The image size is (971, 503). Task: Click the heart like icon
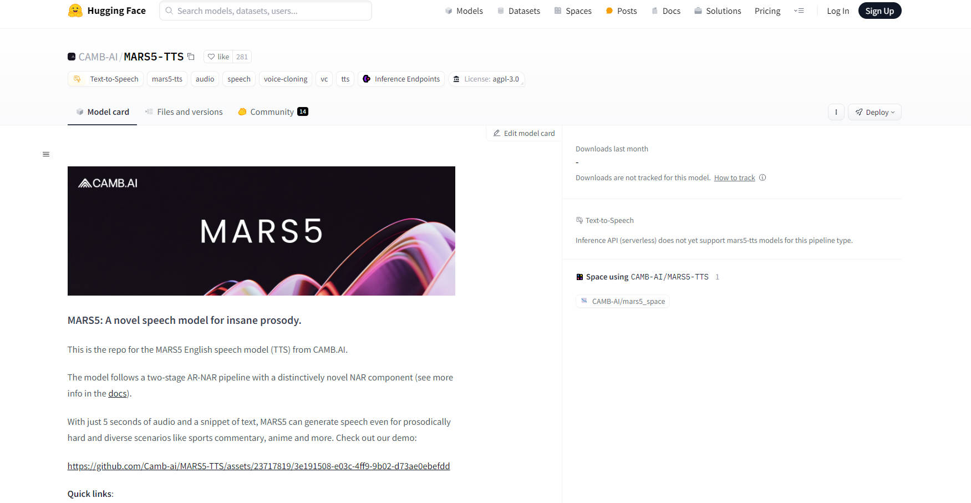(x=211, y=57)
